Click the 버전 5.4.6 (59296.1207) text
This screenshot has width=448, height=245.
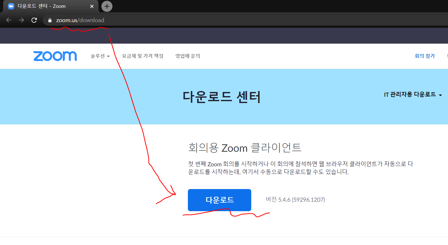pos(295,199)
